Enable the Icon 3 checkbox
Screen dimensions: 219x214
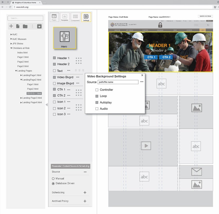pos(54,114)
